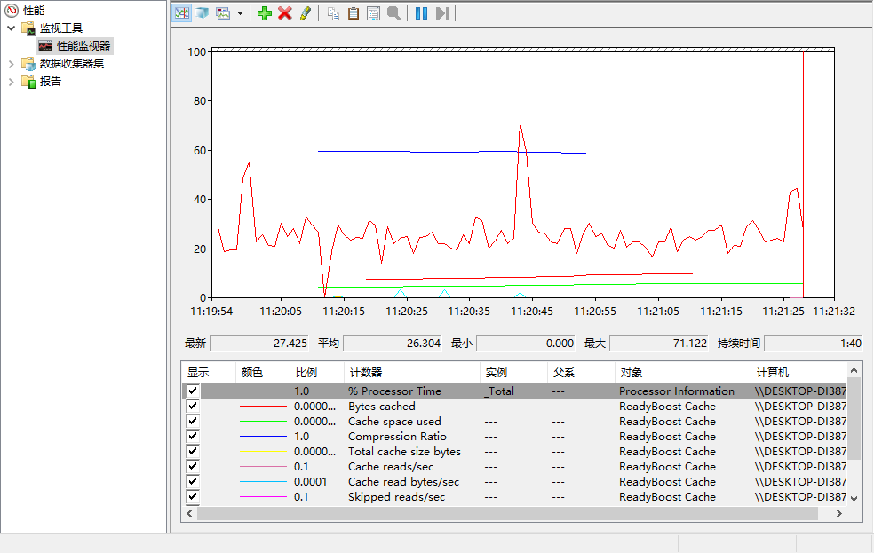Click red X Delete counter icon
Viewport: 874px width, 553px height.
click(285, 12)
